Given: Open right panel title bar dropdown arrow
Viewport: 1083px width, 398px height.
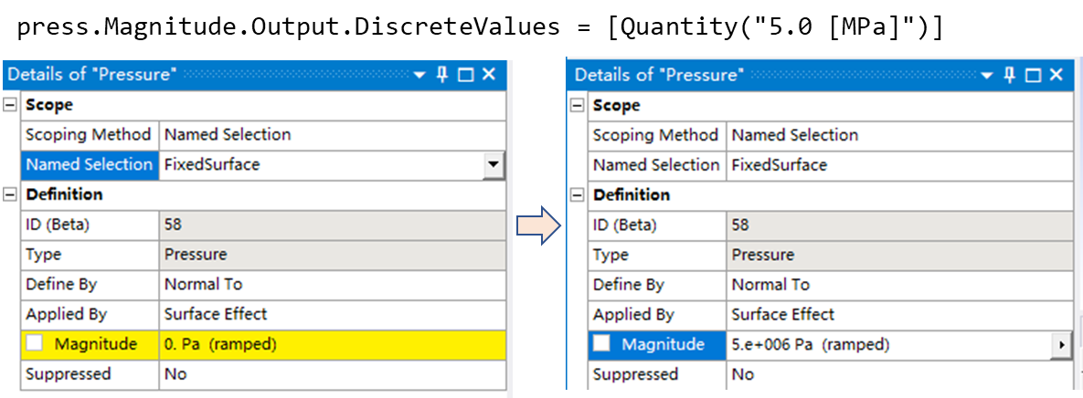Looking at the screenshot, I should (988, 76).
